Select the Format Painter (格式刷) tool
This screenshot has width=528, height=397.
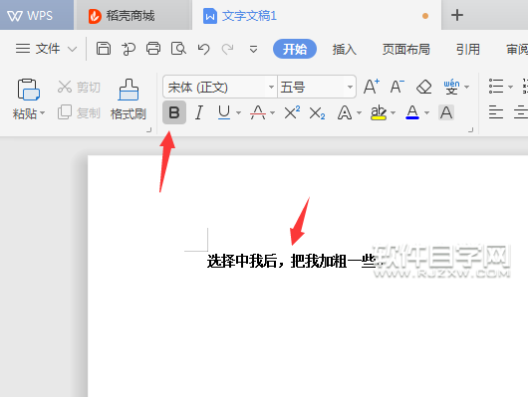[x=129, y=99]
